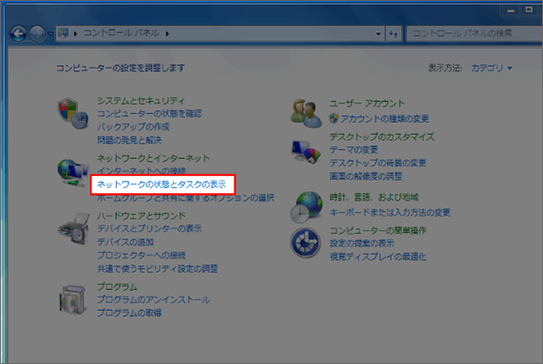Click the Forward navigation arrow button
The image size is (543, 364).
tap(37, 34)
